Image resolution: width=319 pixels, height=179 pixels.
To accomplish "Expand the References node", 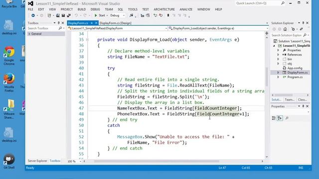I will click(x=278, y=55).
